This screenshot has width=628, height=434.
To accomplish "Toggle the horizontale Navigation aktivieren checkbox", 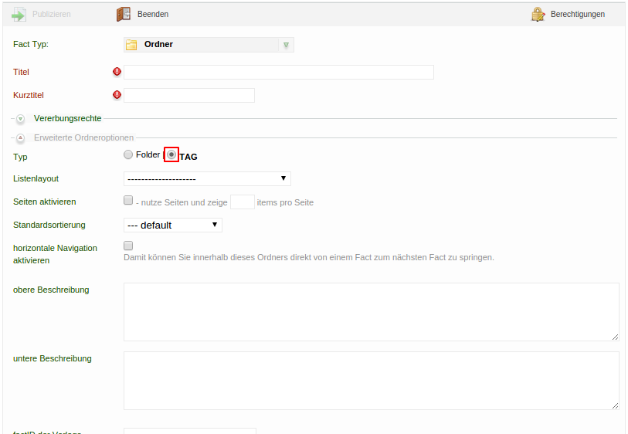I will pyautogui.click(x=129, y=246).
